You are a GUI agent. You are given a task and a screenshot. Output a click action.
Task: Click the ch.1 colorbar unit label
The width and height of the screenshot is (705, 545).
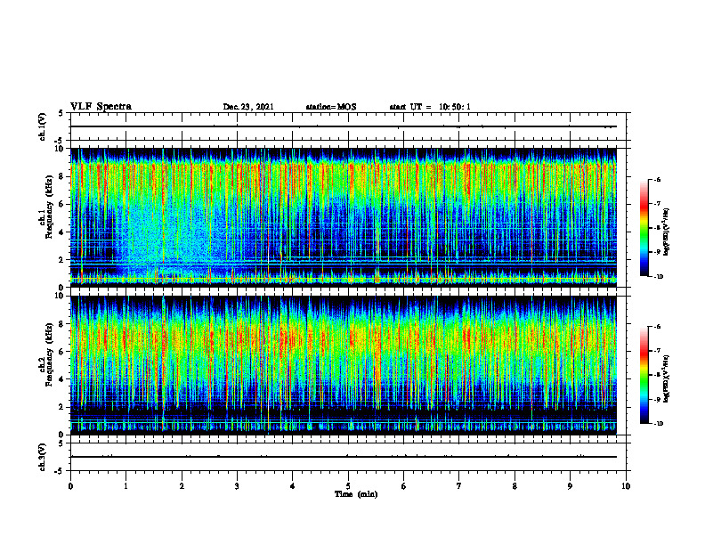click(667, 232)
